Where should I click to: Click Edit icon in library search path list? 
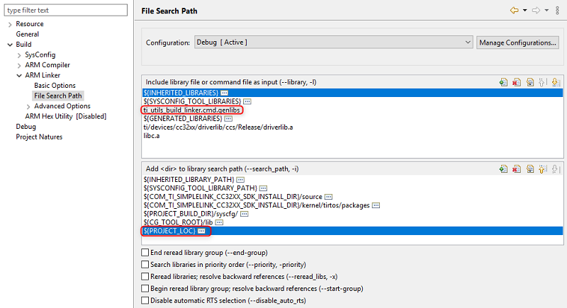[530, 169]
